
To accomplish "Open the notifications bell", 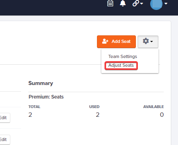I will point(123,3).
